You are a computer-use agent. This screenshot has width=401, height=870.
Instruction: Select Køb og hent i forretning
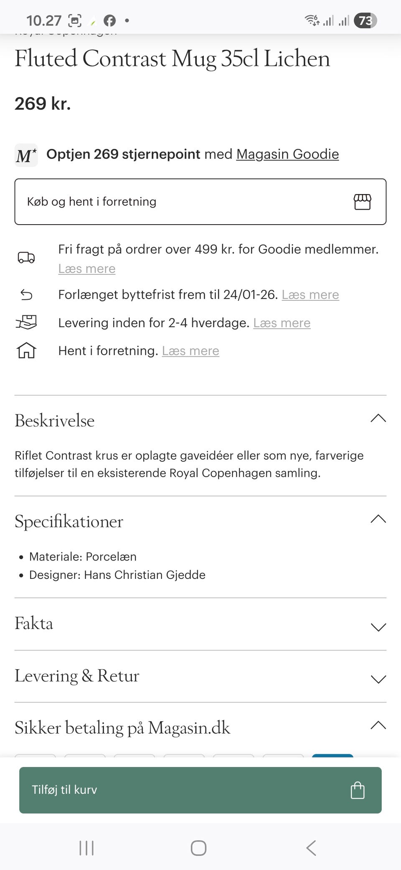tap(200, 202)
